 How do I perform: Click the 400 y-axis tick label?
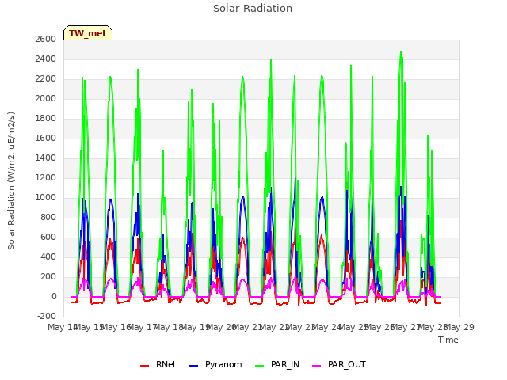point(48,256)
